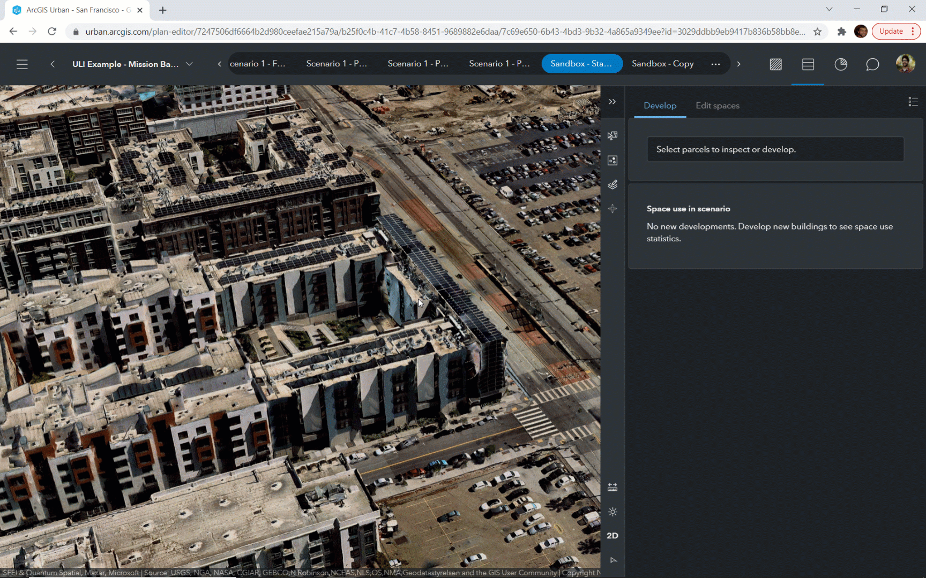Click the browser address bar URL

coord(445,32)
